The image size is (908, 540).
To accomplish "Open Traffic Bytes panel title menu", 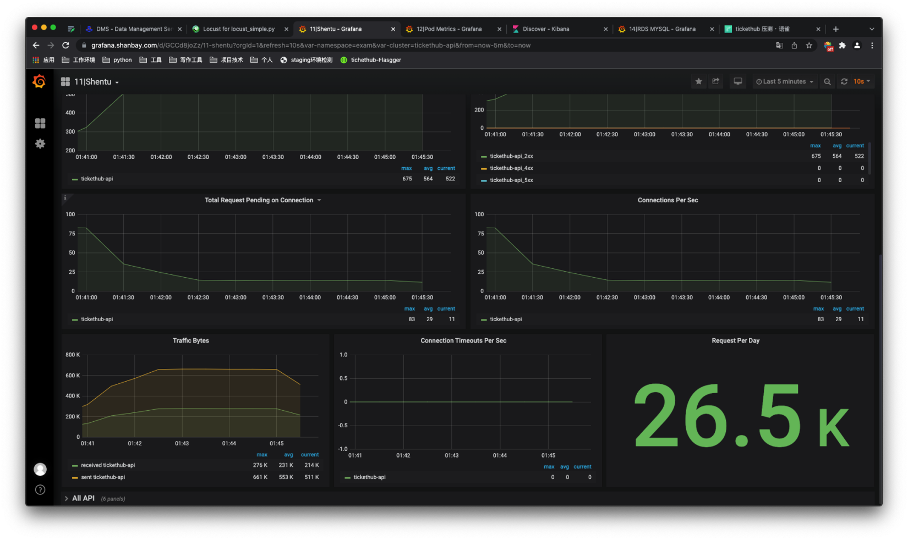I will (x=190, y=340).
